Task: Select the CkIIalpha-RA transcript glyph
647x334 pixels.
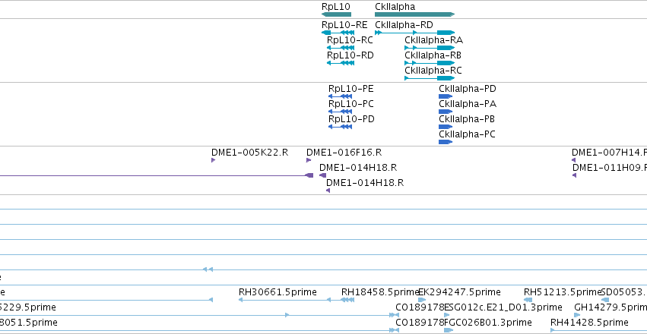Action: pyautogui.click(x=430, y=48)
